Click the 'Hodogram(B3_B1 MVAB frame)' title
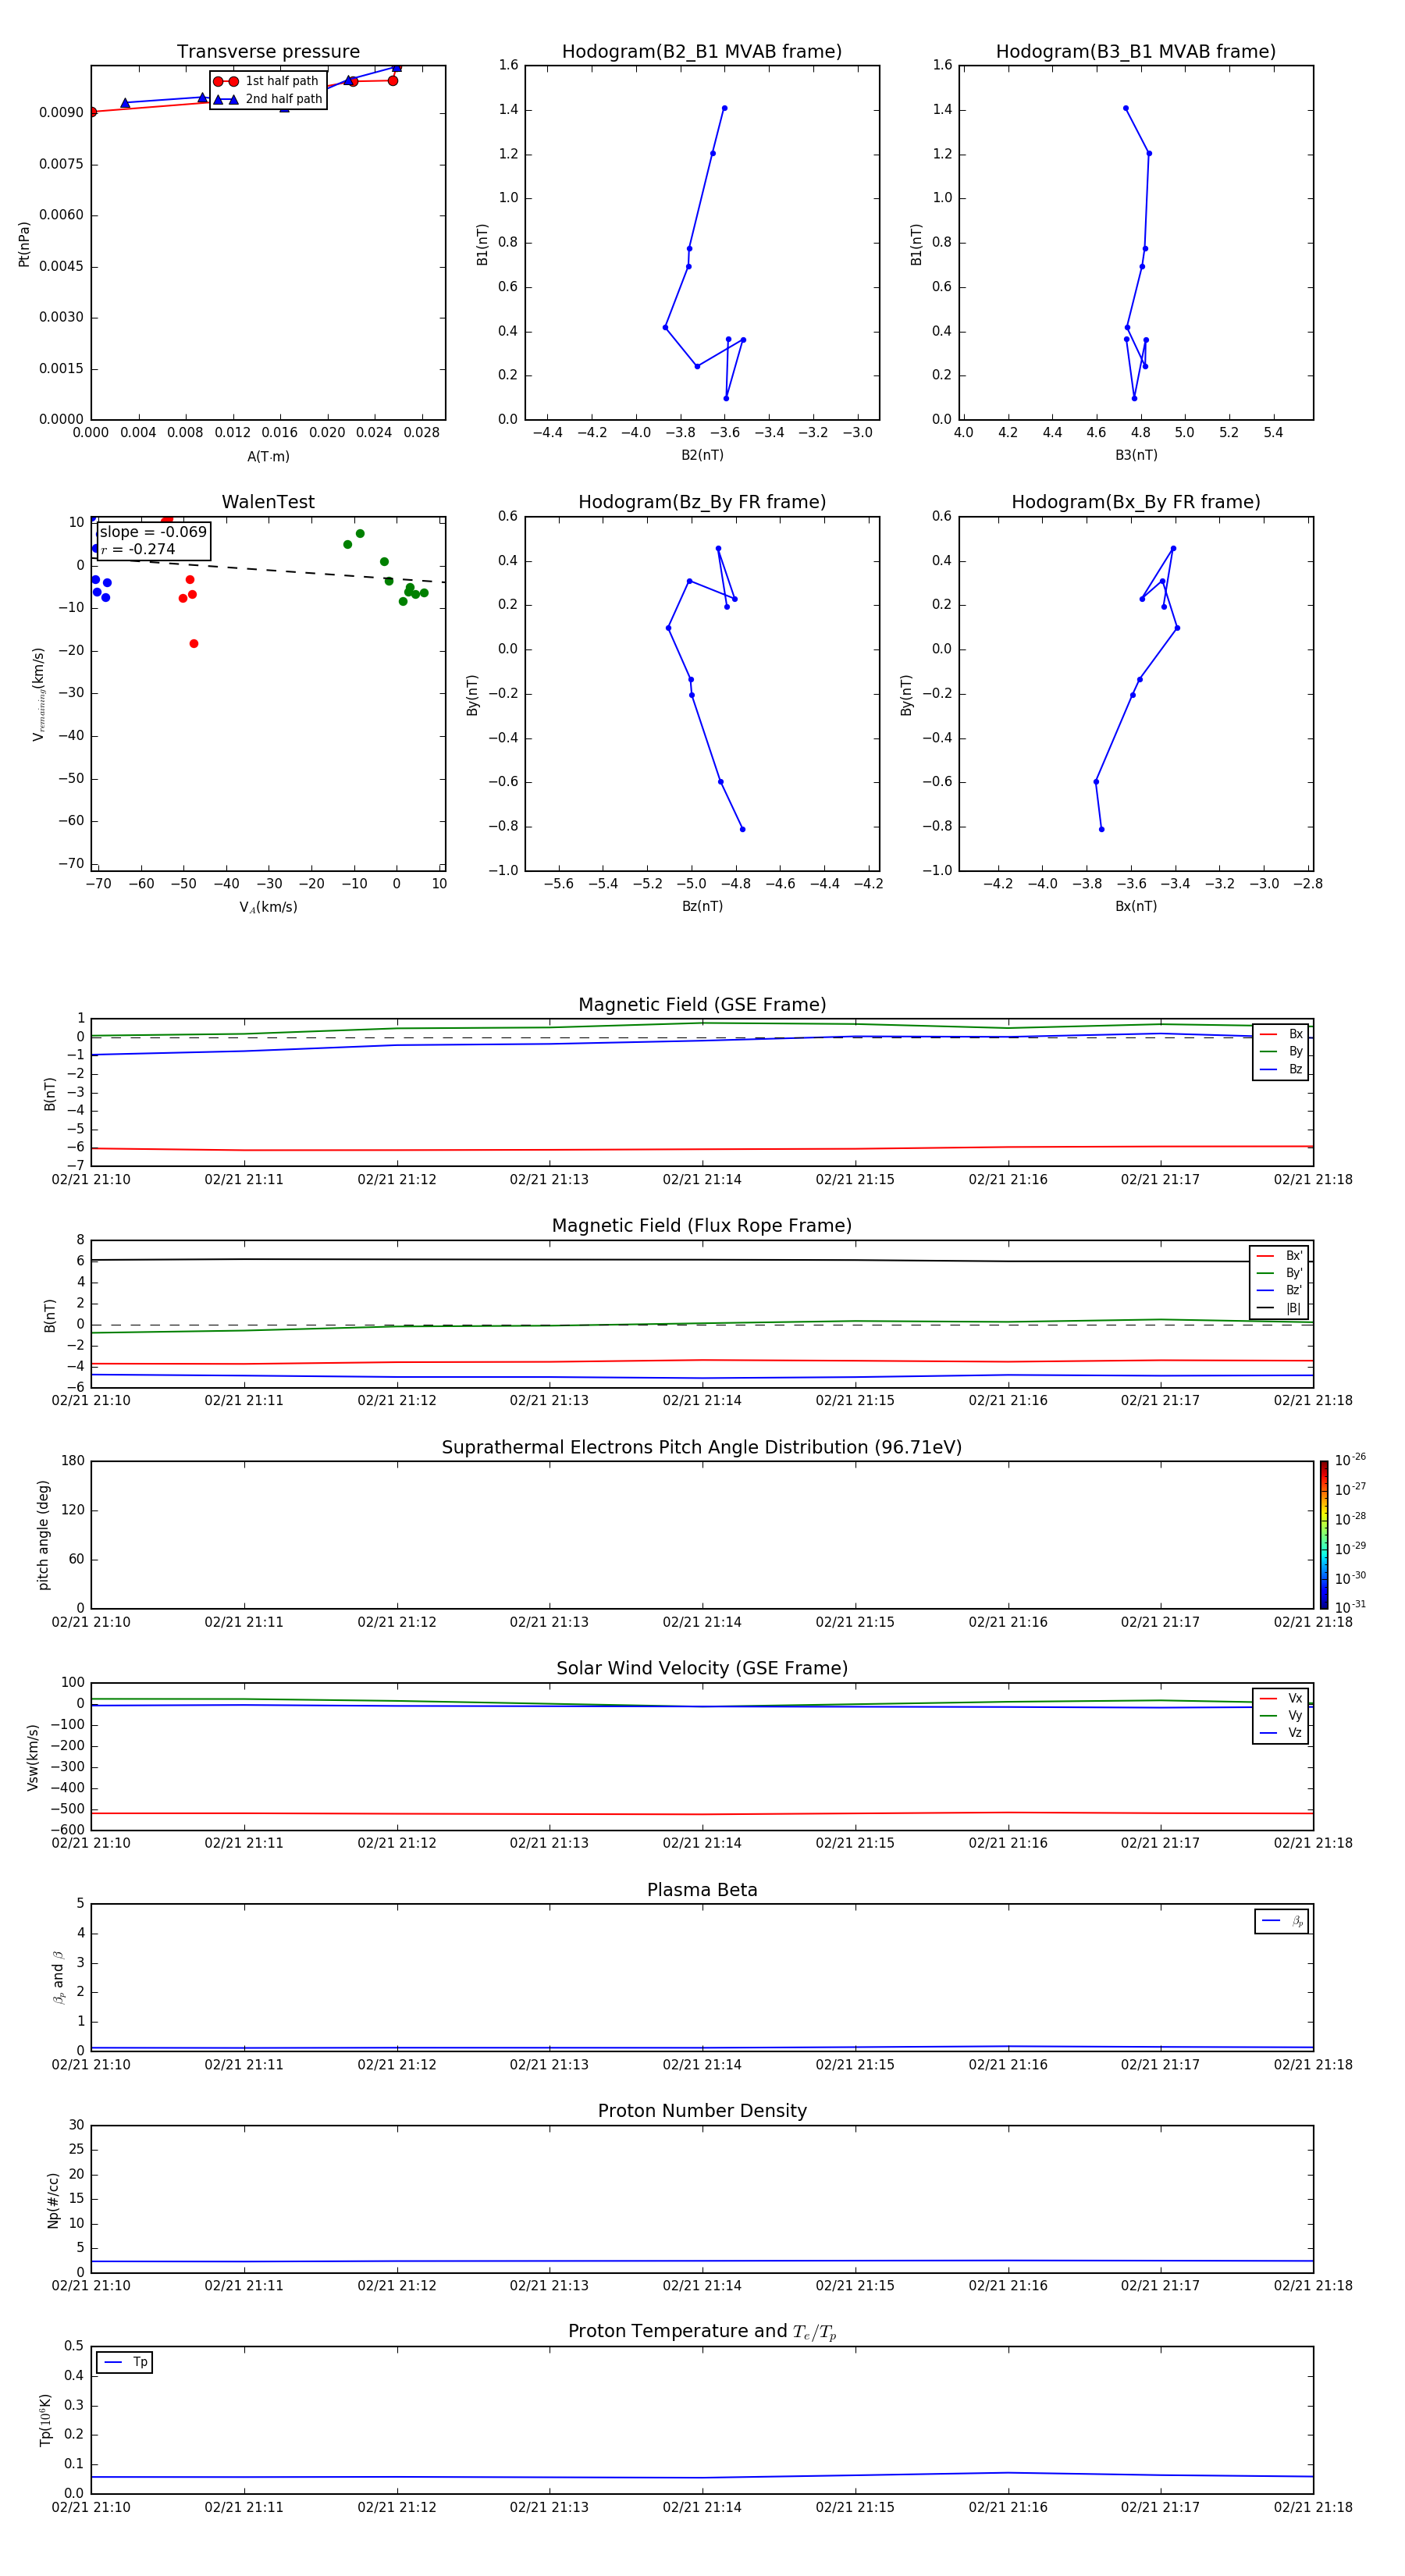The image size is (1405, 2576). [1136, 52]
